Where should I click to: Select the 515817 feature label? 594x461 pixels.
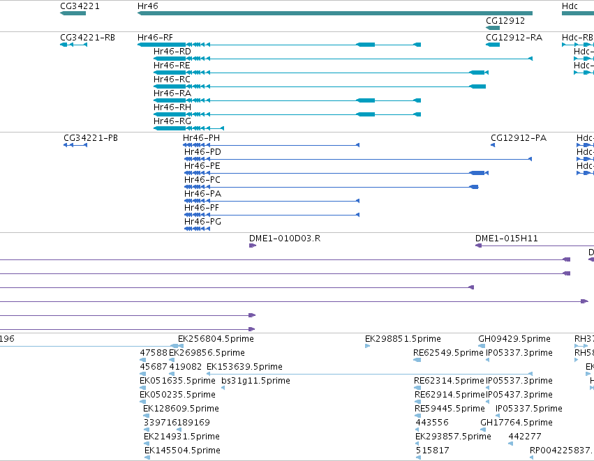pyautogui.click(x=433, y=451)
